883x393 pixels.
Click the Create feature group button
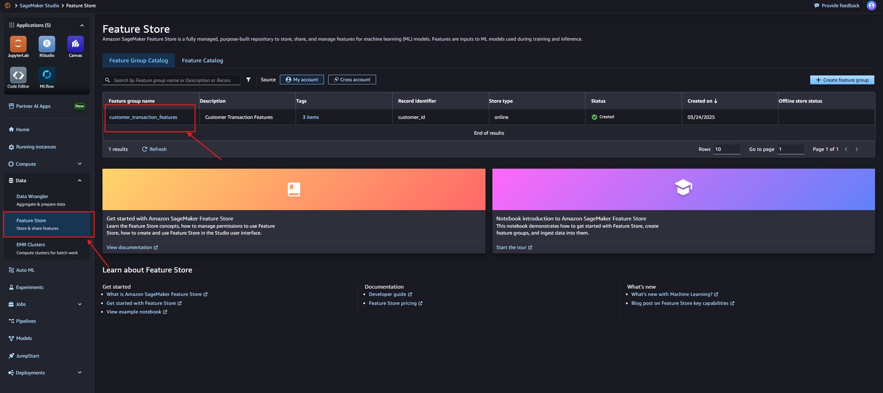point(842,80)
